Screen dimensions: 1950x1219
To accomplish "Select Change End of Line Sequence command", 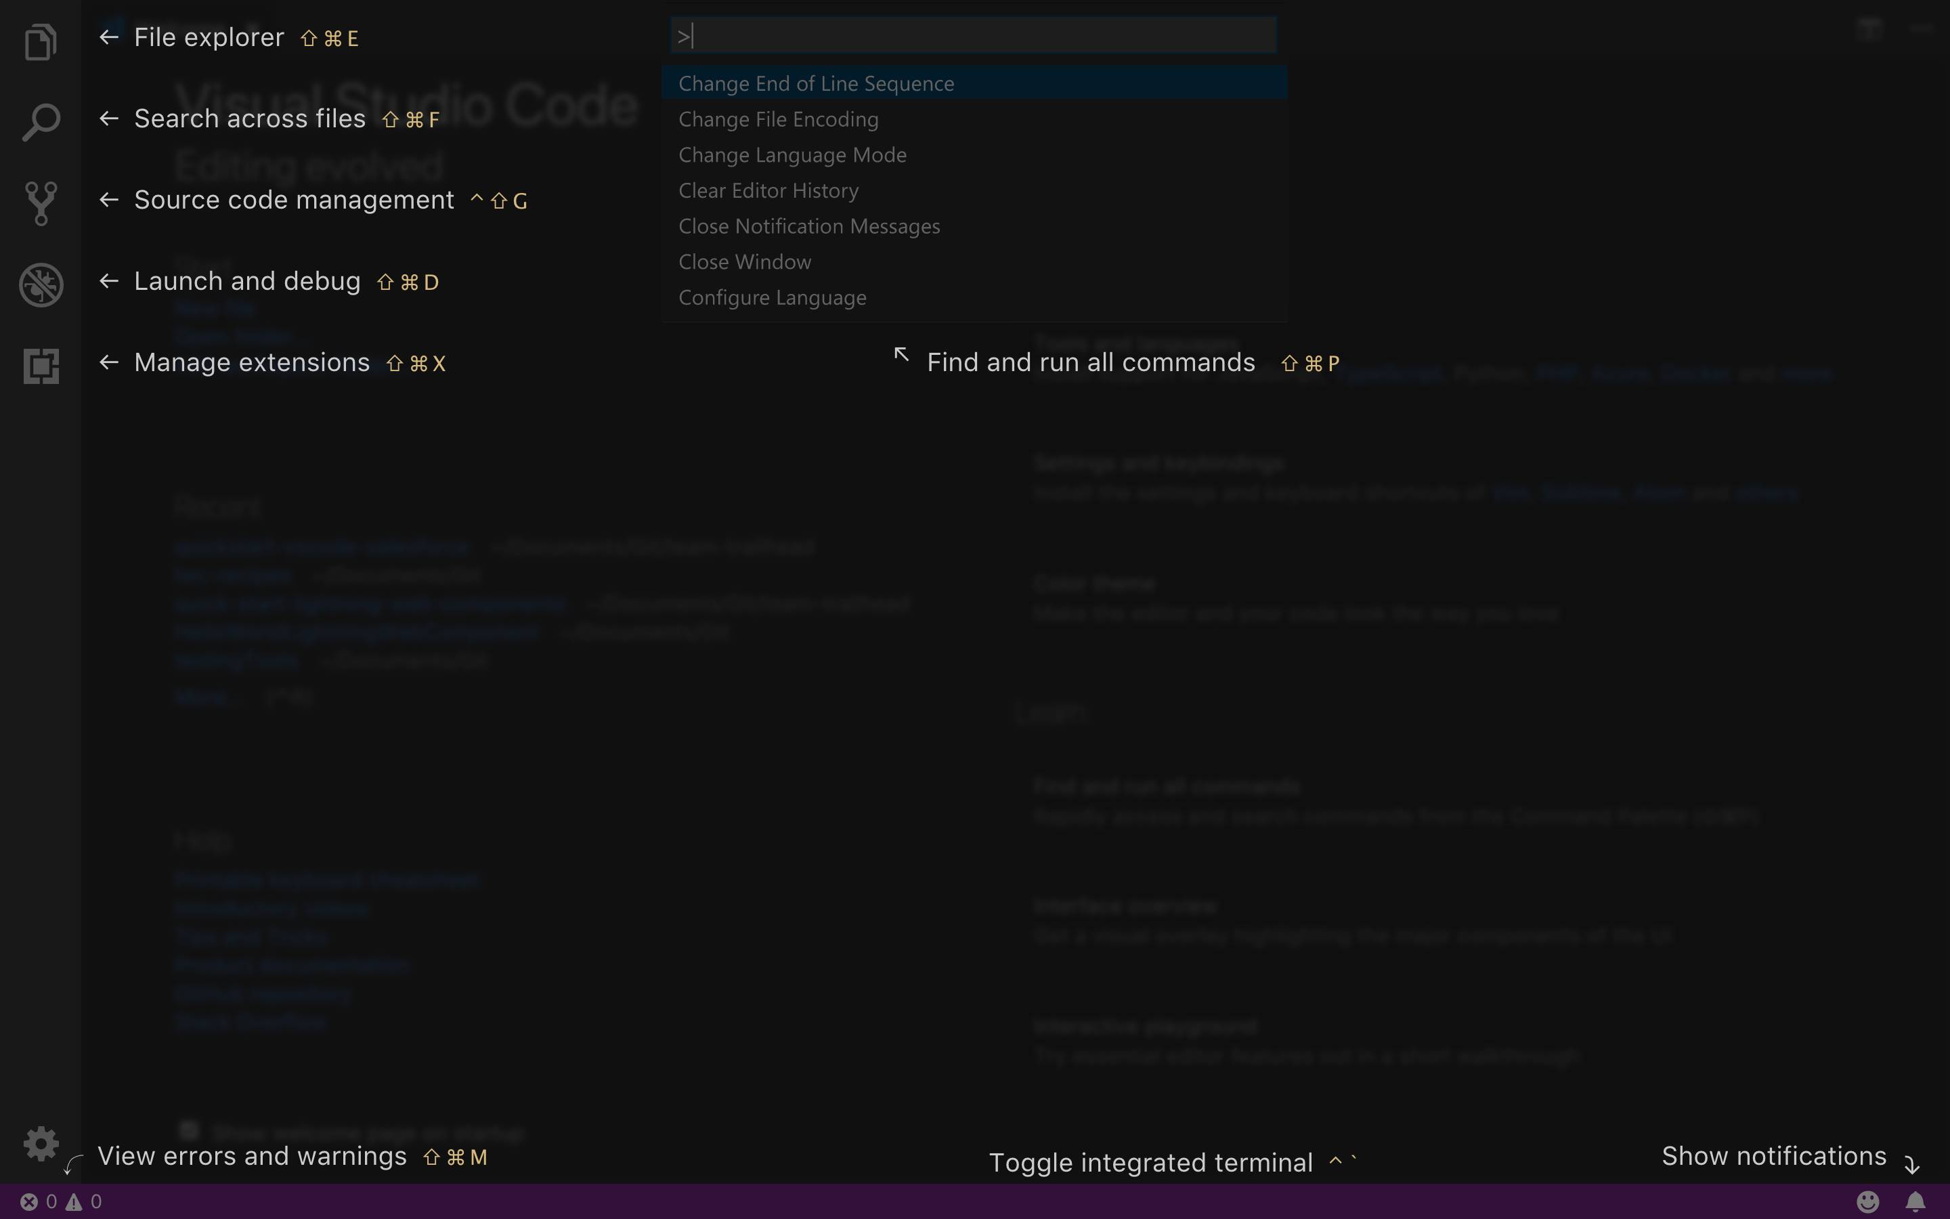I will point(974,83).
